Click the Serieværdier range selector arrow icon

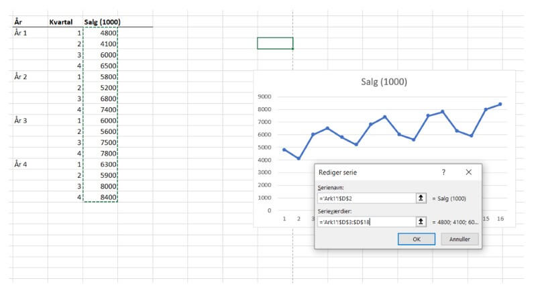pyautogui.click(x=421, y=221)
